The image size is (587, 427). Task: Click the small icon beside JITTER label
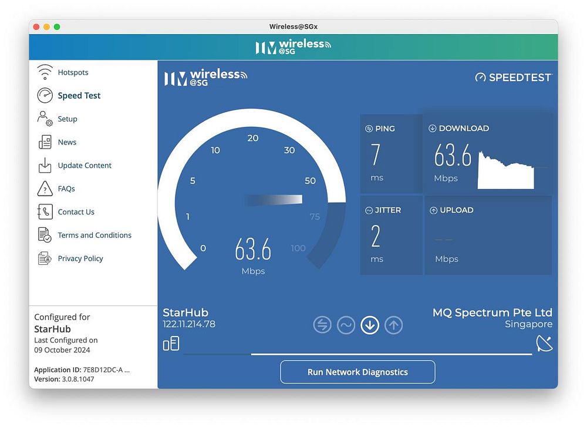point(369,210)
